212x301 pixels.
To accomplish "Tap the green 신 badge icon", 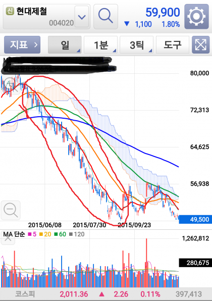I will pos(10,11).
